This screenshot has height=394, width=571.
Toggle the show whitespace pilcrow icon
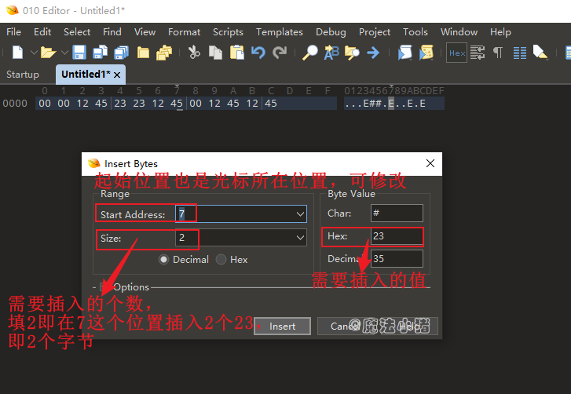[498, 53]
